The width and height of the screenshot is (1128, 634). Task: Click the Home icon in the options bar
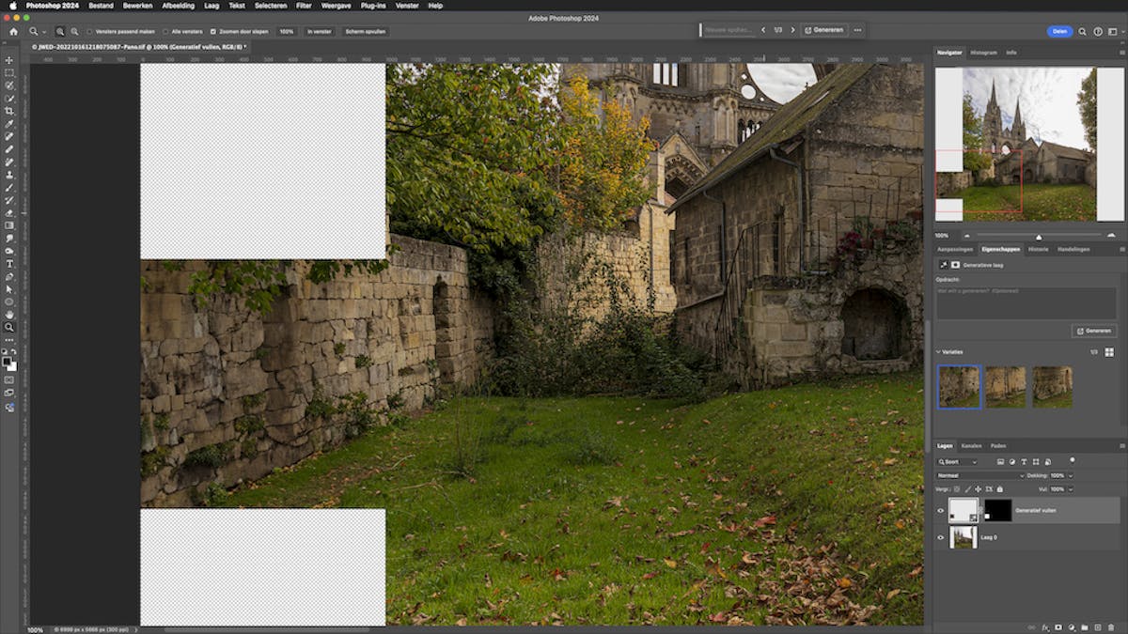13,31
